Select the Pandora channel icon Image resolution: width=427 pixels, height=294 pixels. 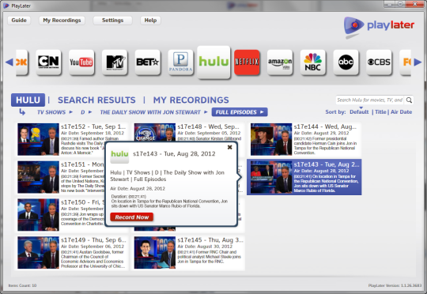180,62
